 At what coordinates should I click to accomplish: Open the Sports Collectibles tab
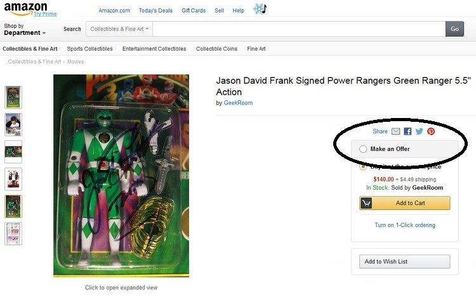[x=89, y=49]
